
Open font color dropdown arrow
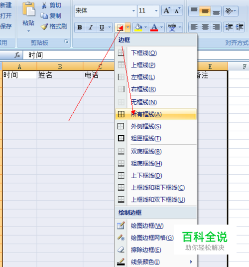coord(161,27)
